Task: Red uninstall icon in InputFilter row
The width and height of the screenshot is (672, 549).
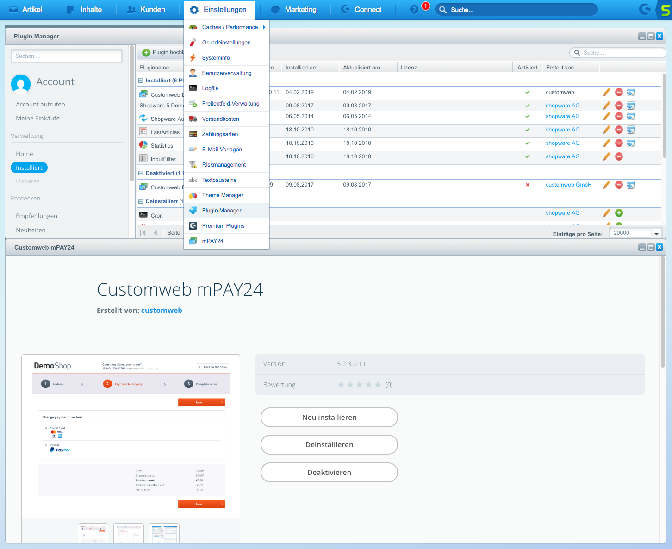Action: 619,156
